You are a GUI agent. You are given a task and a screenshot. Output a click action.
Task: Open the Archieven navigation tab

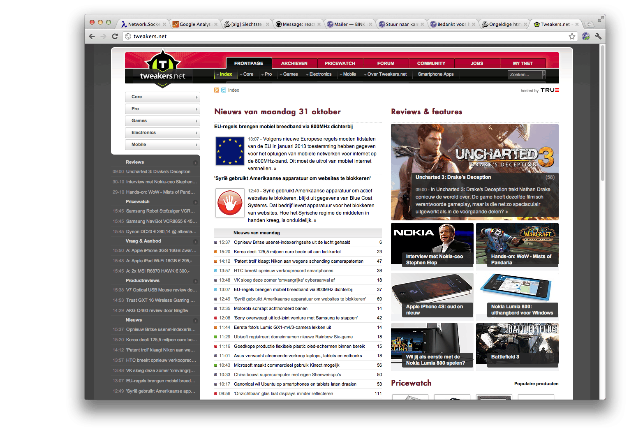pos(294,63)
